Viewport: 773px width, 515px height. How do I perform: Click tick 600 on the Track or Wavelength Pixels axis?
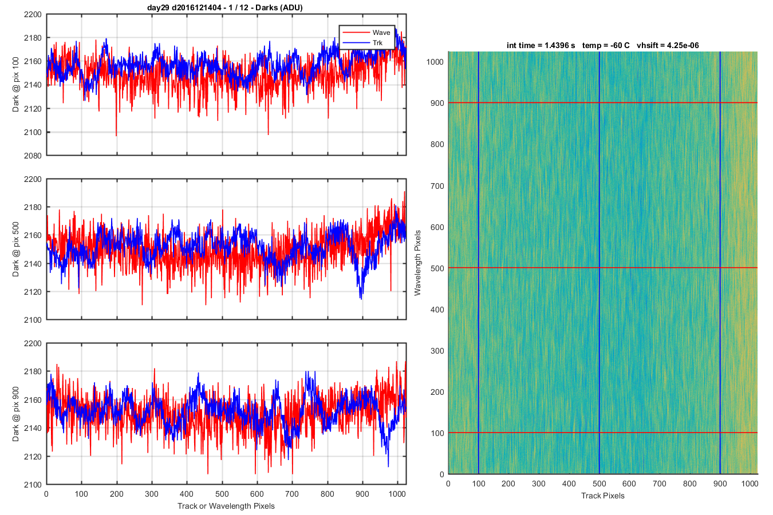coord(257,494)
